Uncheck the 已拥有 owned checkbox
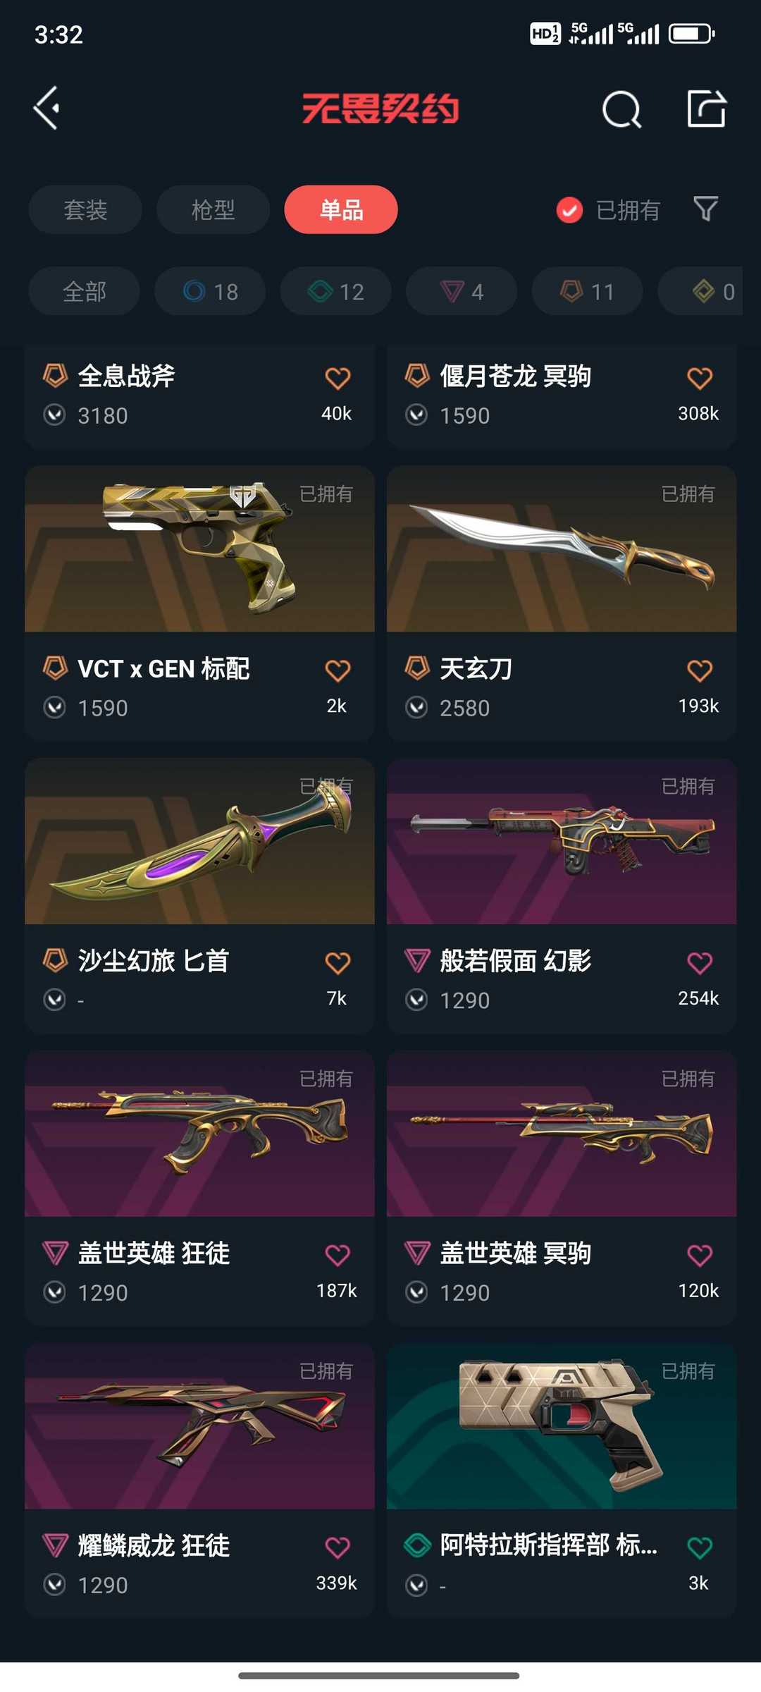Image resolution: width=761 pixels, height=1692 pixels. click(x=569, y=209)
